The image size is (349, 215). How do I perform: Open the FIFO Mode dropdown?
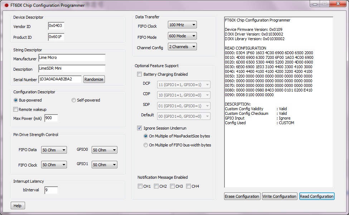pos(182,36)
